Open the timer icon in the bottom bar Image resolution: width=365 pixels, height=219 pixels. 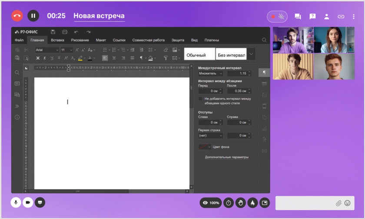tap(229, 203)
